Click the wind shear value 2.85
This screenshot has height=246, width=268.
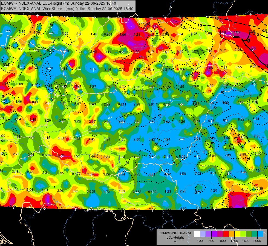pyautogui.click(x=182, y=139)
